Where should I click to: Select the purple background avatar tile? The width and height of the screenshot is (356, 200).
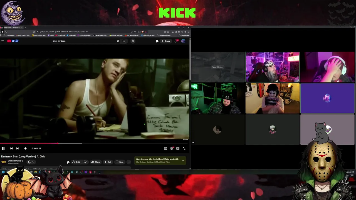pyautogui.click(x=327, y=98)
